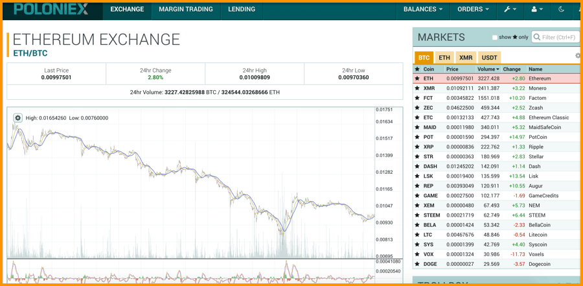Open the Stellar market row
This screenshot has width=583, height=286.
point(497,156)
